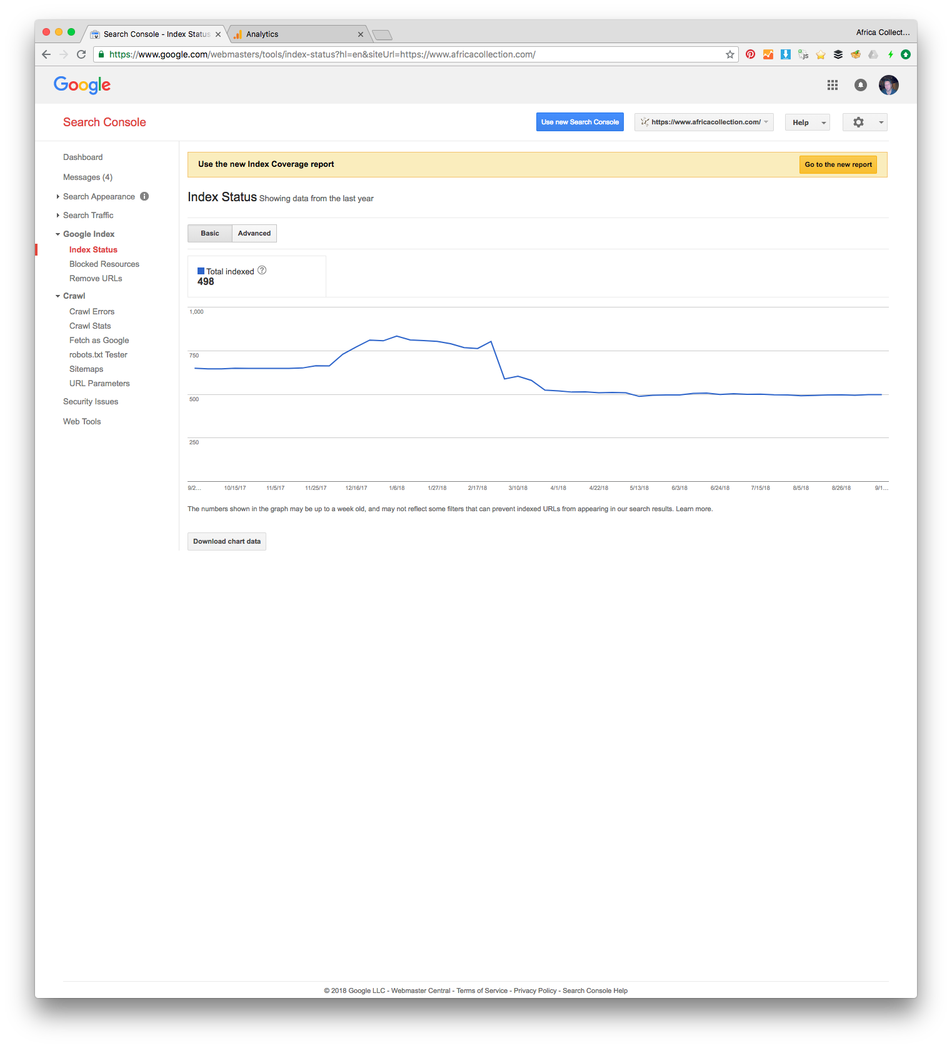Click the address bar URL field
Screen dimensions: 952x1048
tap(416, 54)
